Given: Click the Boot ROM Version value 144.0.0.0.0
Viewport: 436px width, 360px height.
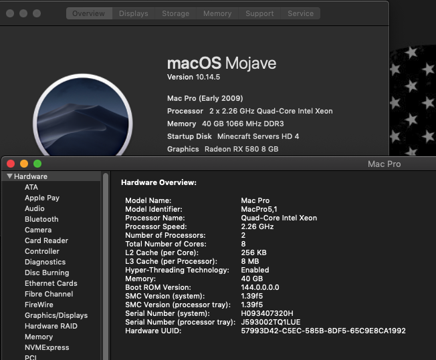Looking at the screenshot, I should (260, 287).
